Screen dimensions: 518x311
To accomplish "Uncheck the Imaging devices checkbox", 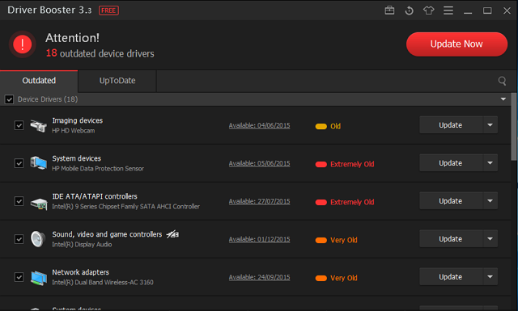I will click(19, 125).
